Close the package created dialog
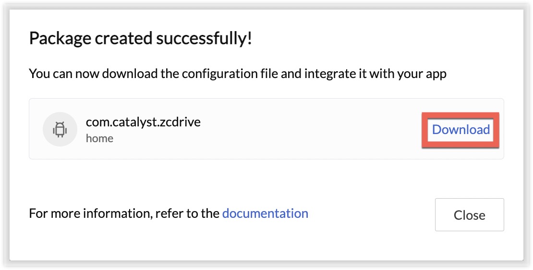Viewport: 533px width, 270px height. (469, 215)
